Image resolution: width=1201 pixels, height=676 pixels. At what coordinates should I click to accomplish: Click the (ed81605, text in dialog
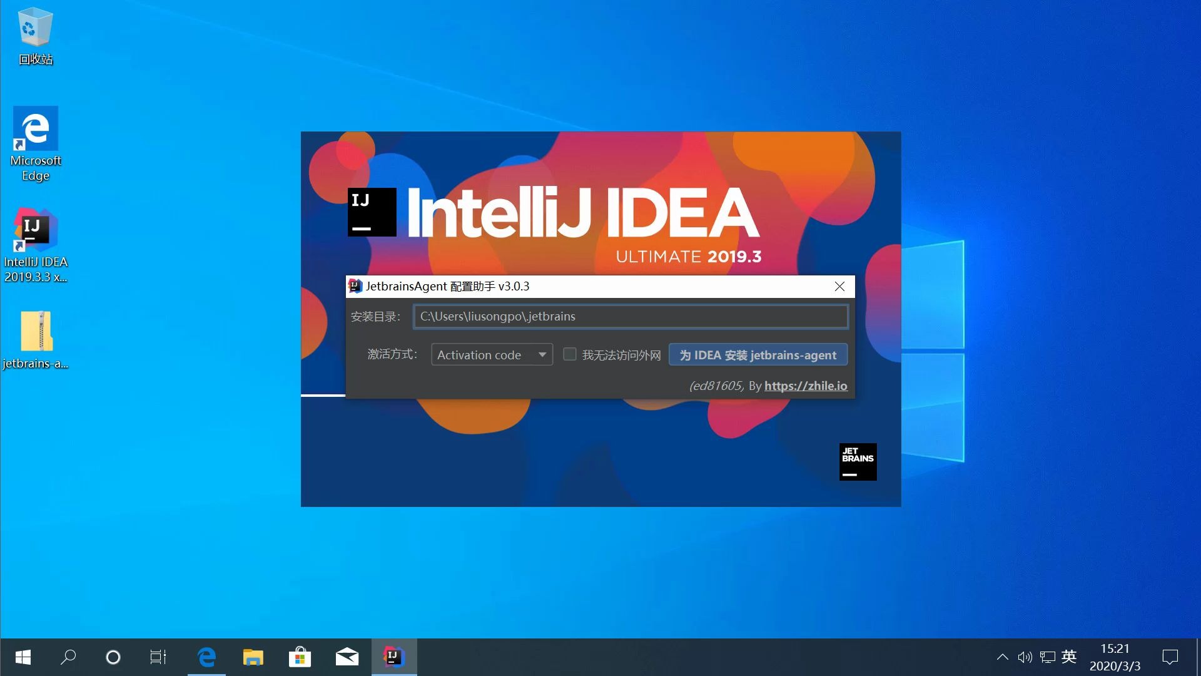click(x=717, y=386)
